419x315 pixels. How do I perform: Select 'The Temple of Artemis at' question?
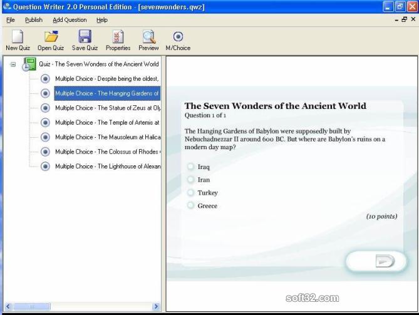[x=107, y=122]
